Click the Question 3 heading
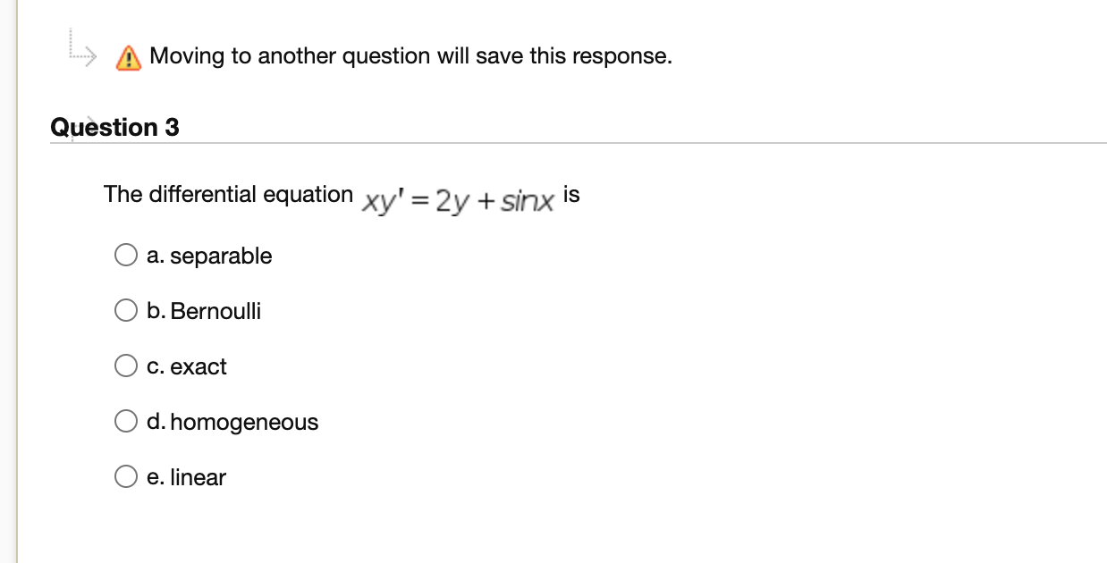 pos(115,127)
